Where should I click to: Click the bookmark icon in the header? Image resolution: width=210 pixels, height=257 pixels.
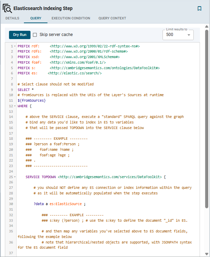(x=199, y=9)
